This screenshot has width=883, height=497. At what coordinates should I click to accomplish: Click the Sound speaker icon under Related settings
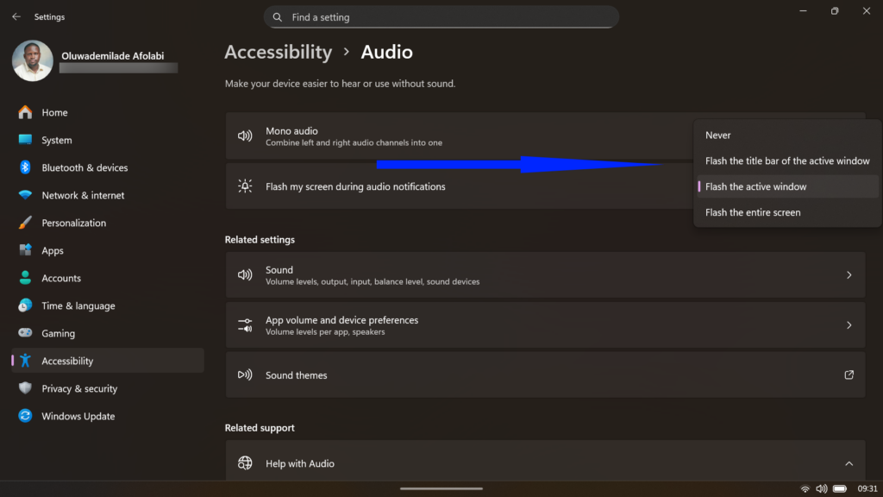point(245,275)
